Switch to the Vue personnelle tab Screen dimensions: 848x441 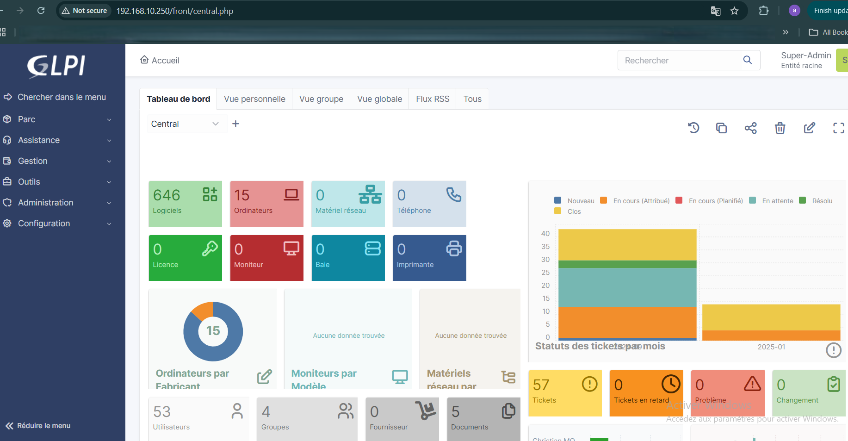tap(254, 99)
